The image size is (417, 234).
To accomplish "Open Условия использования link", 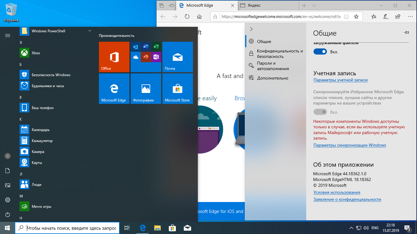I will pyautogui.click(x=337, y=193).
